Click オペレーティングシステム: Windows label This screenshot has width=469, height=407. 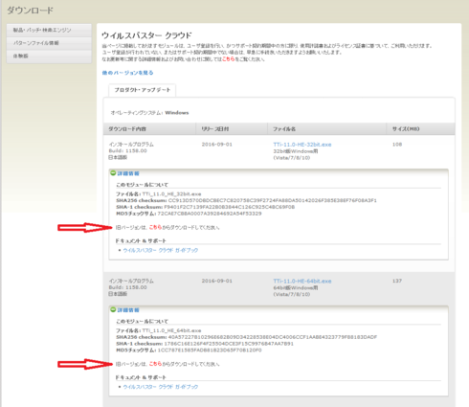(149, 113)
